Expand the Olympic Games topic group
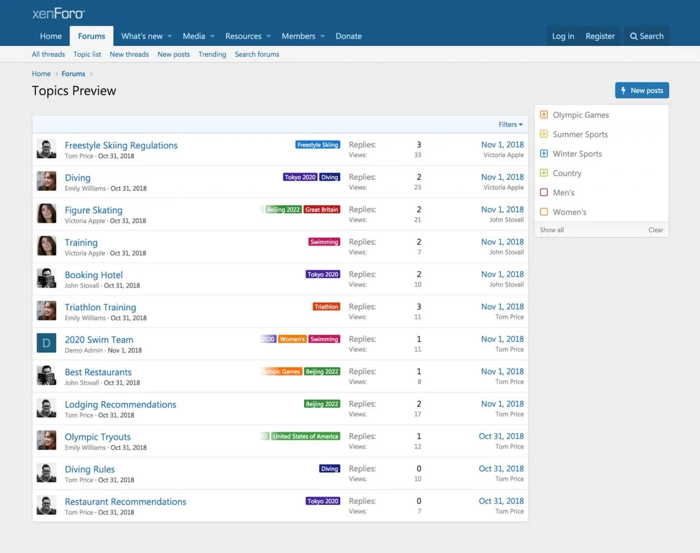700x553 pixels. (544, 115)
